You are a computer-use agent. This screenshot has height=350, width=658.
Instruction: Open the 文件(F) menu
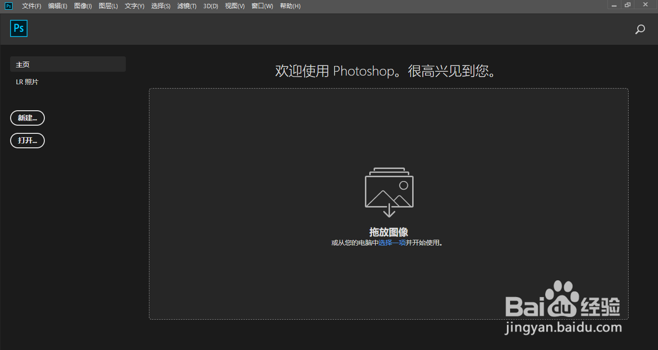tap(31, 6)
